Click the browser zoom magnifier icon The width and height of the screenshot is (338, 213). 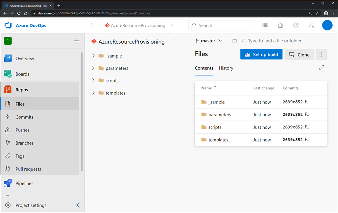pyautogui.click(x=310, y=13)
